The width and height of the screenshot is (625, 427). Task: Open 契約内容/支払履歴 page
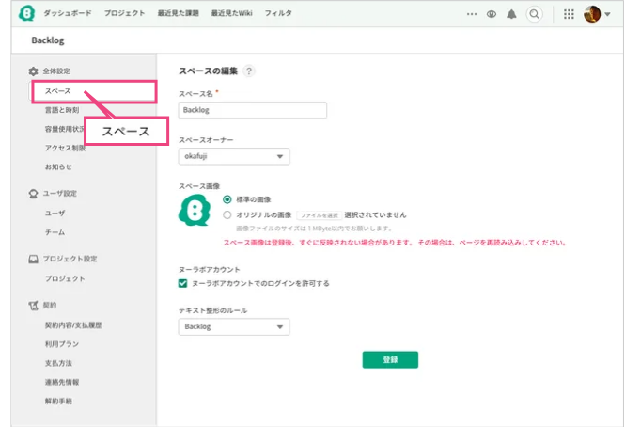tap(73, 325)
